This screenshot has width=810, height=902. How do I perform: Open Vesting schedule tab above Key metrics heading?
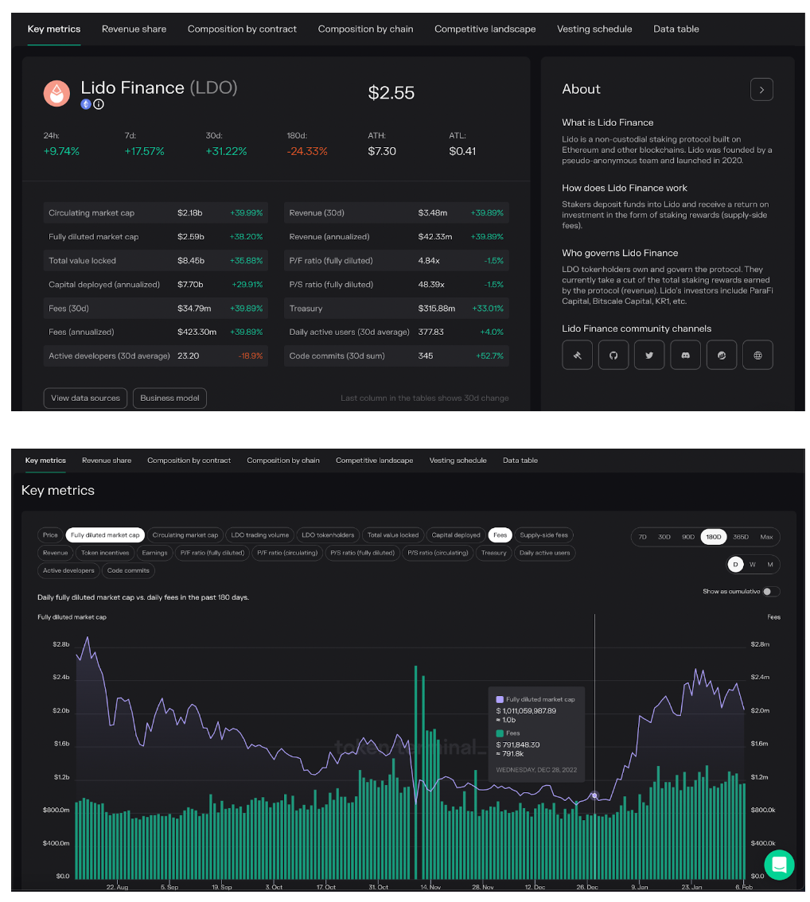458,461
